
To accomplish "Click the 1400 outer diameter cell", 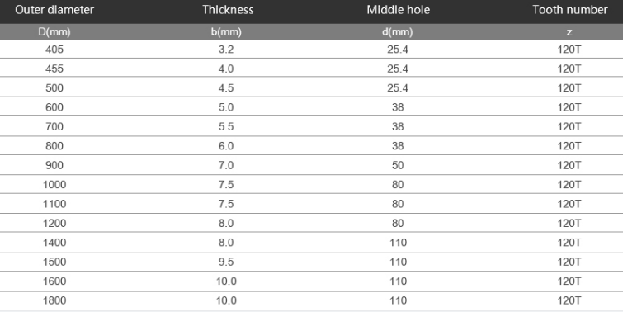I will [x=54, y=243].
